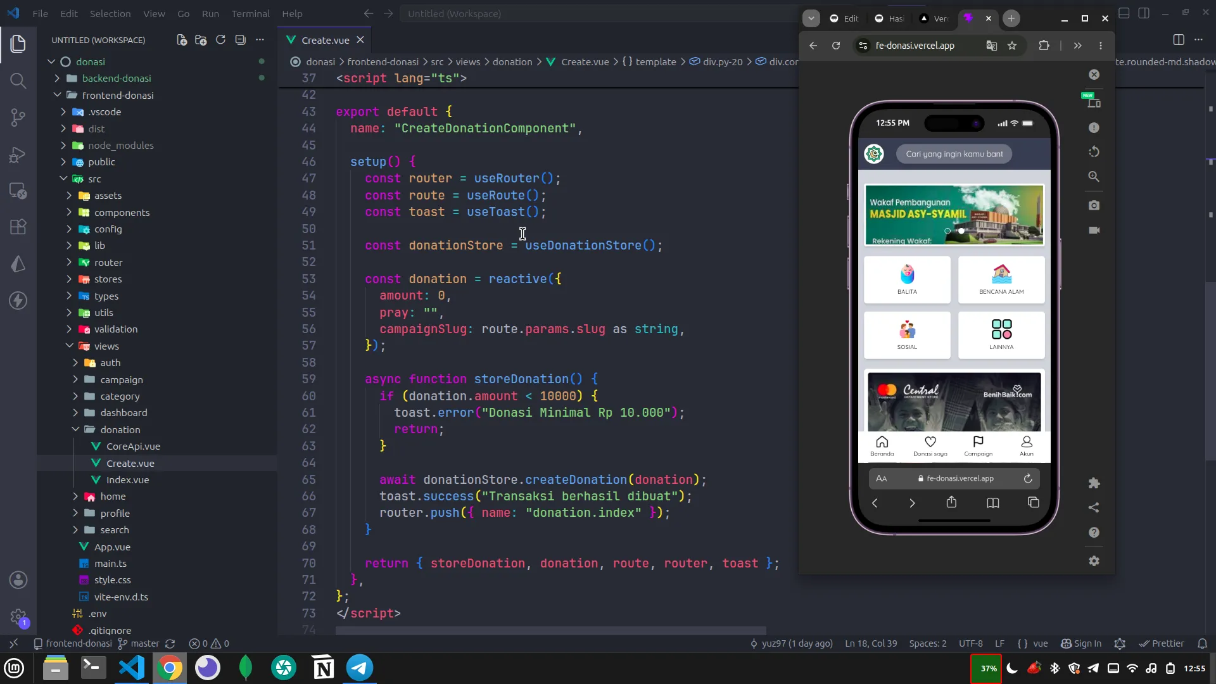Collapse the views folder
Viewport: 1216px width, 684px height.
click(106, 346)
